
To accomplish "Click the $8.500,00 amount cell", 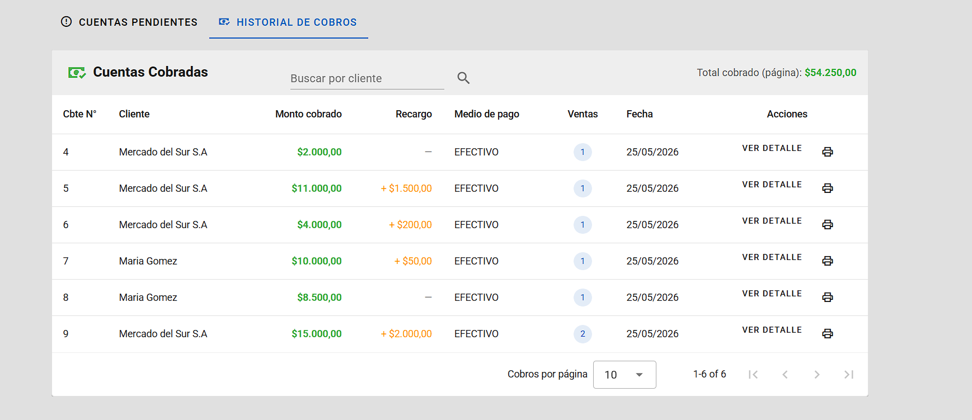I will coord(320,298).
